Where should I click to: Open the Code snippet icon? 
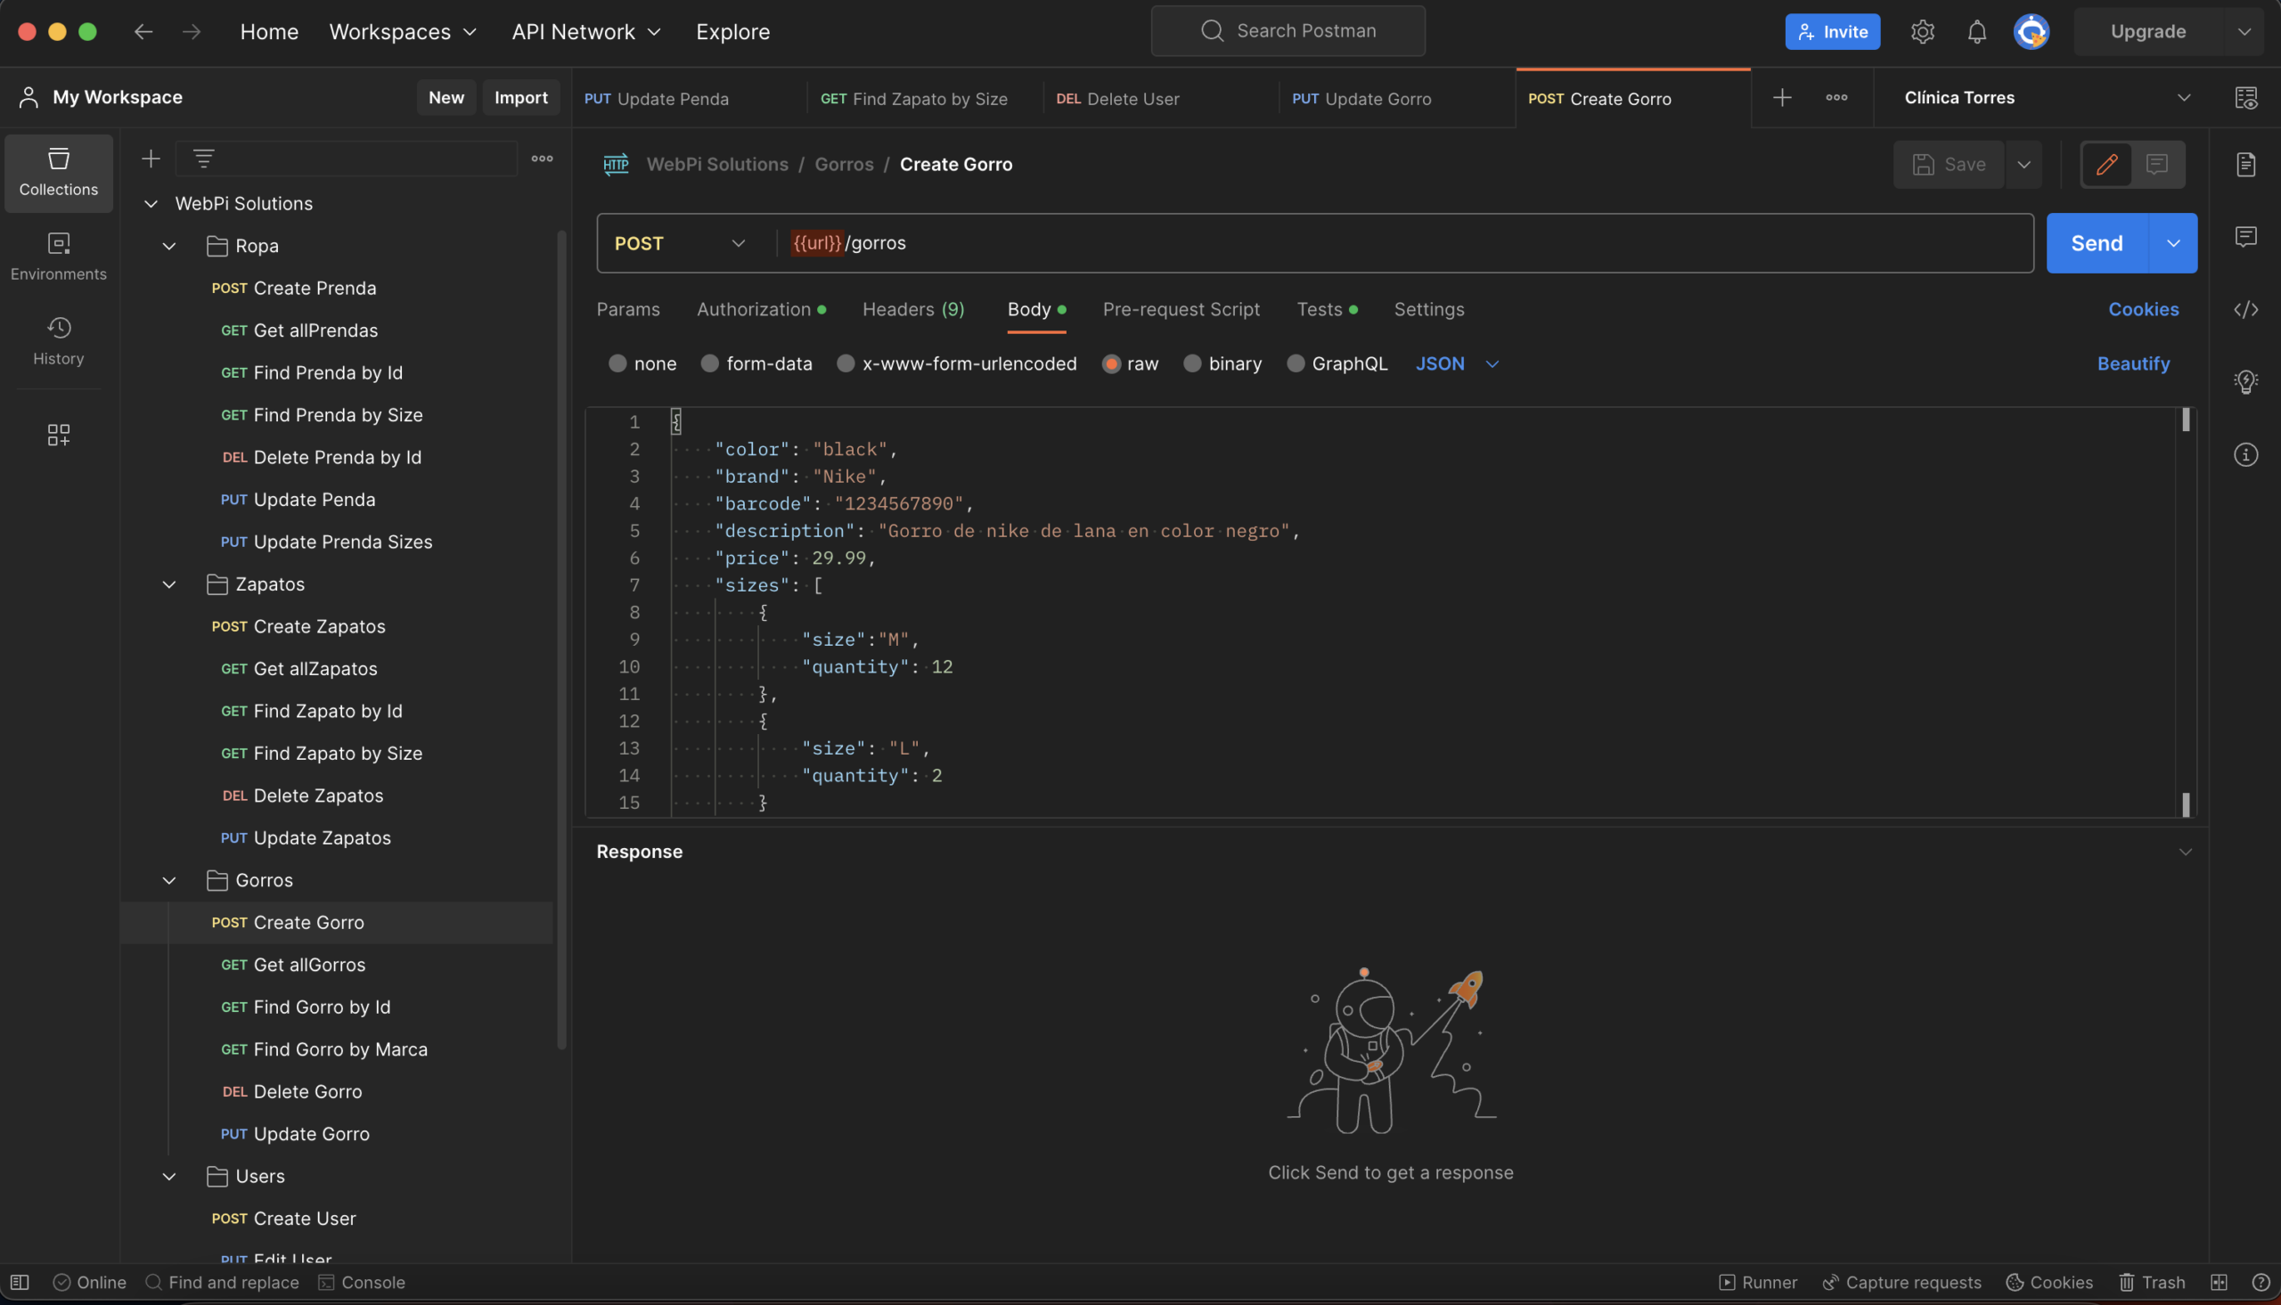tap(2245, 310)
